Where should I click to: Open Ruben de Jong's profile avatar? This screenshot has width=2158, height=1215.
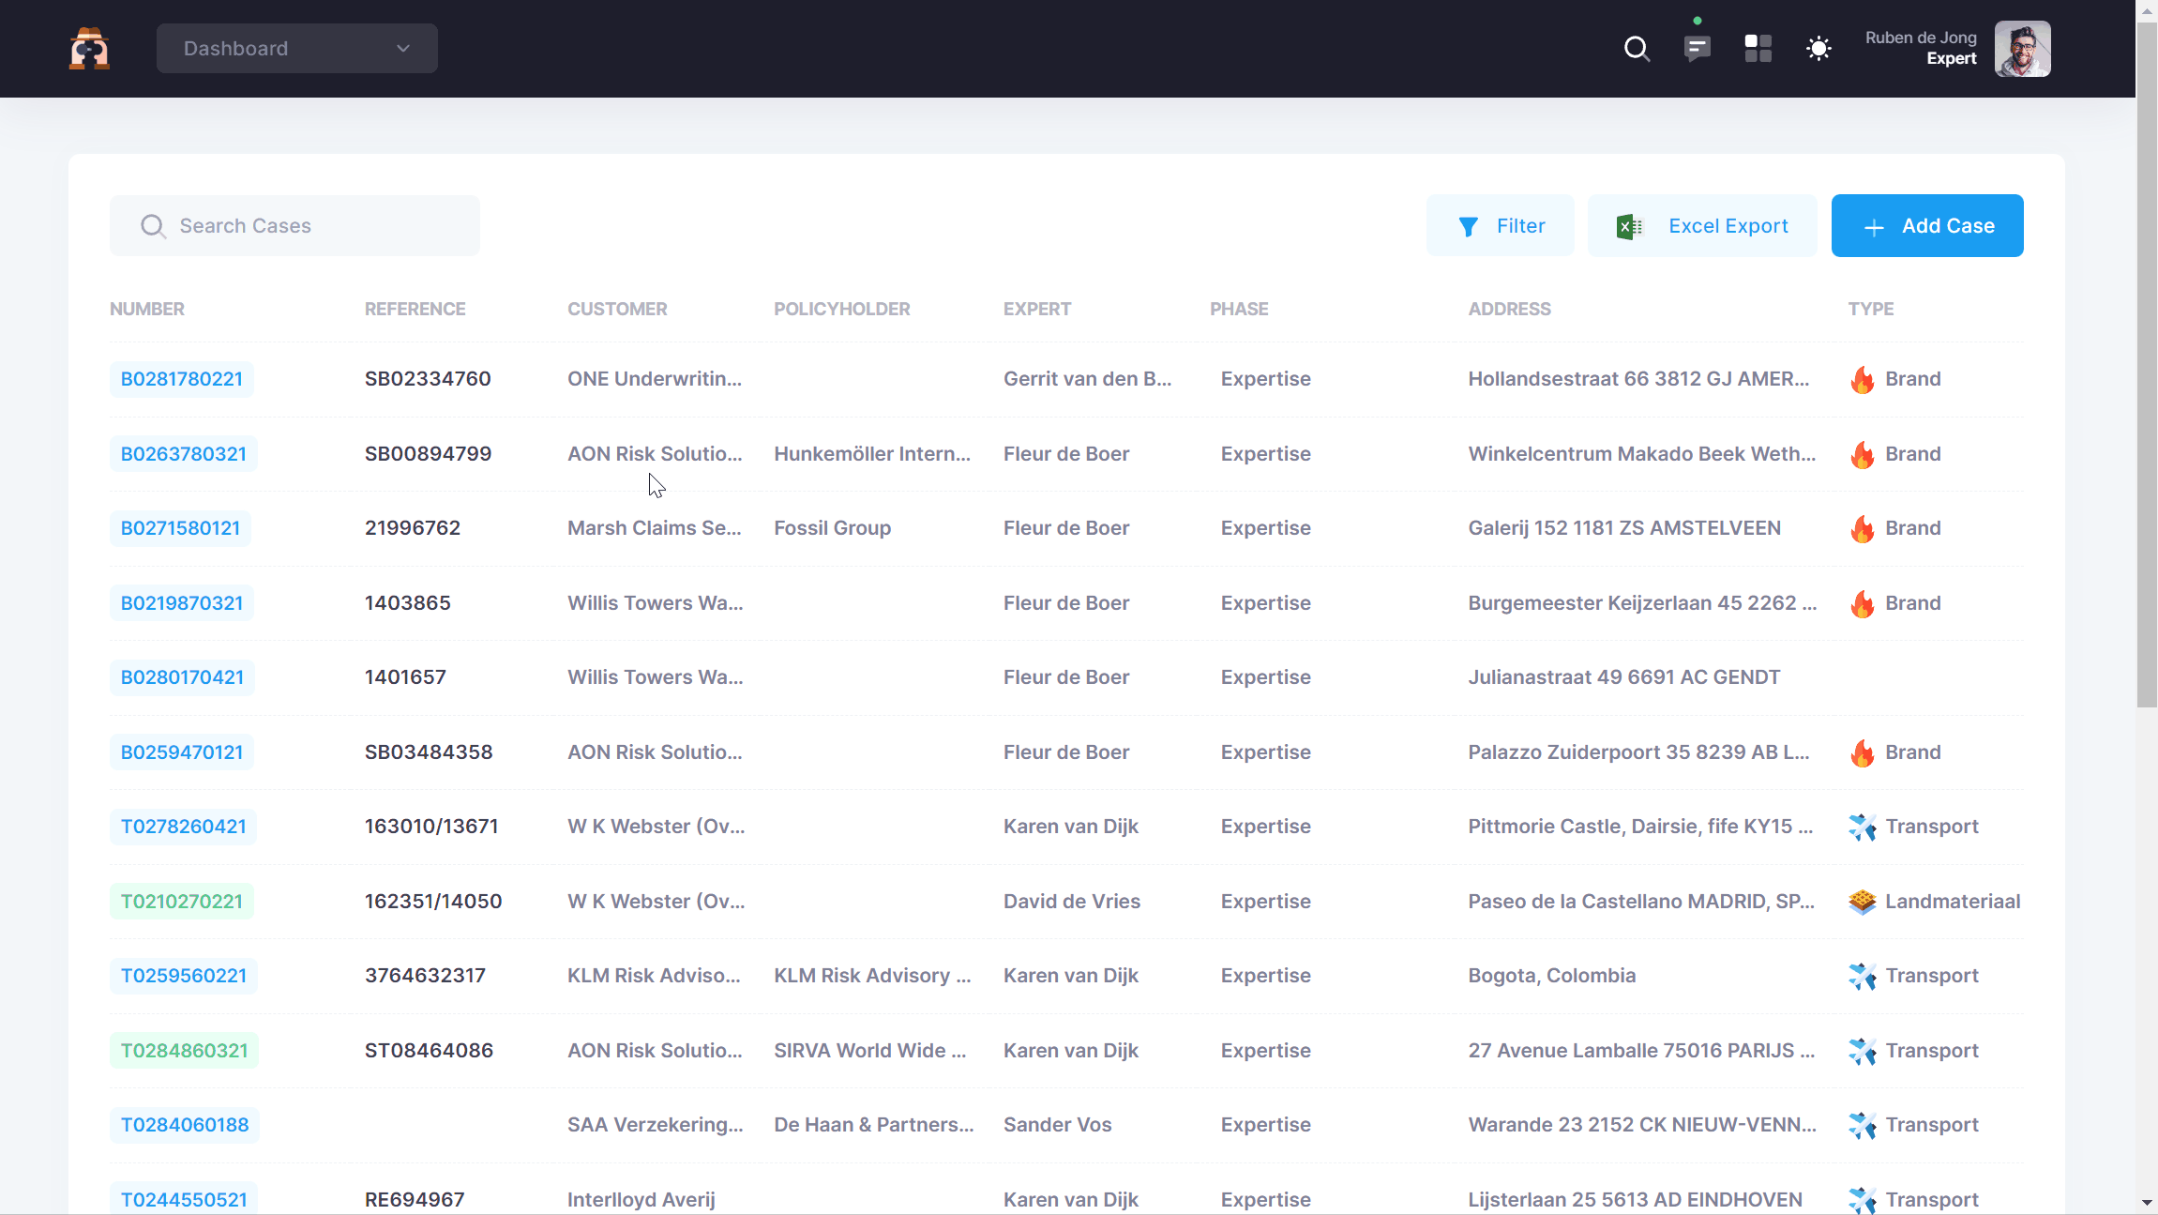click(2022, 49)
